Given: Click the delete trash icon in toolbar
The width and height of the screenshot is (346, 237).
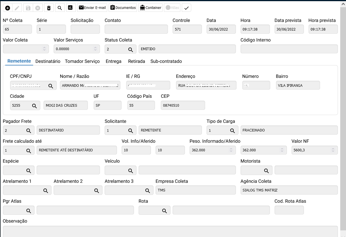Looking at the screenshot, I should point(49,8).
